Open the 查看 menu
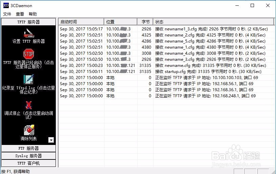Screen dimensions: 276x174 (x=20, y=14)
